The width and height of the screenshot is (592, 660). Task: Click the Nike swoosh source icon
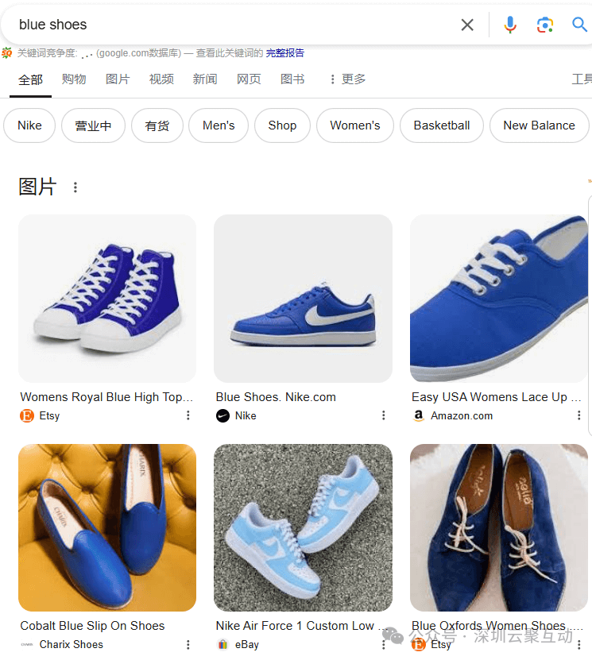pos(222,416)
